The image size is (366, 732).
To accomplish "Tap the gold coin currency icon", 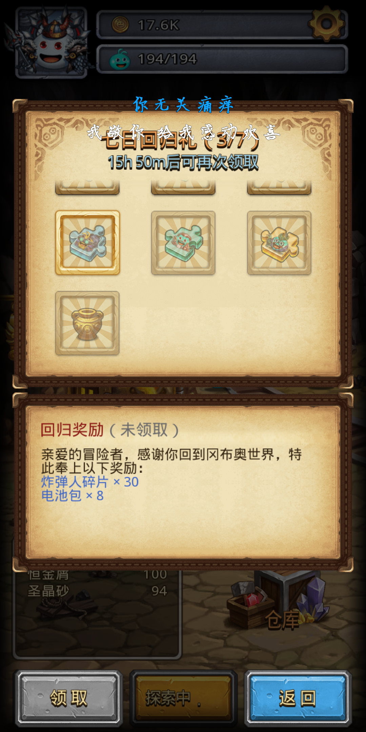I will pyautogui.click(x=120, y=25).
